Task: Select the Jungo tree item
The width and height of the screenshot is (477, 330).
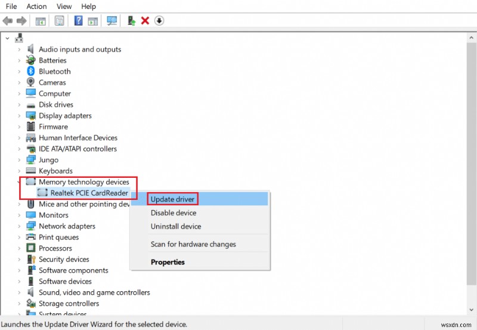Action: click(x=48, y=160)
